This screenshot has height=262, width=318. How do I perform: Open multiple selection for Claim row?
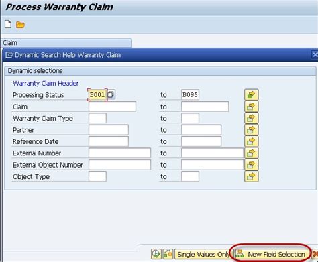coord(252,107)
